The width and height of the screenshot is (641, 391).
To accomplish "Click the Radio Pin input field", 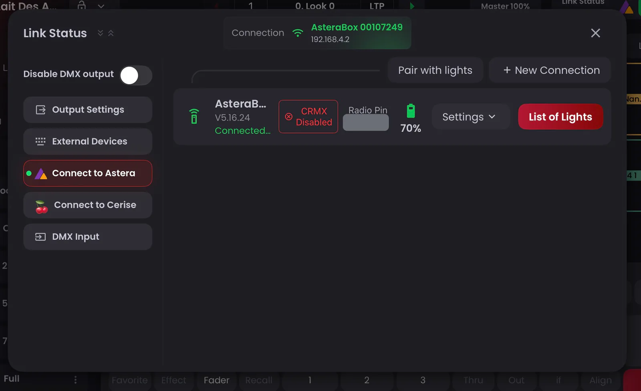I will tap(366, 123).
